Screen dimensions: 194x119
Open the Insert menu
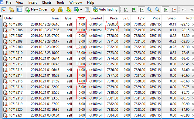tap(32, 2)
